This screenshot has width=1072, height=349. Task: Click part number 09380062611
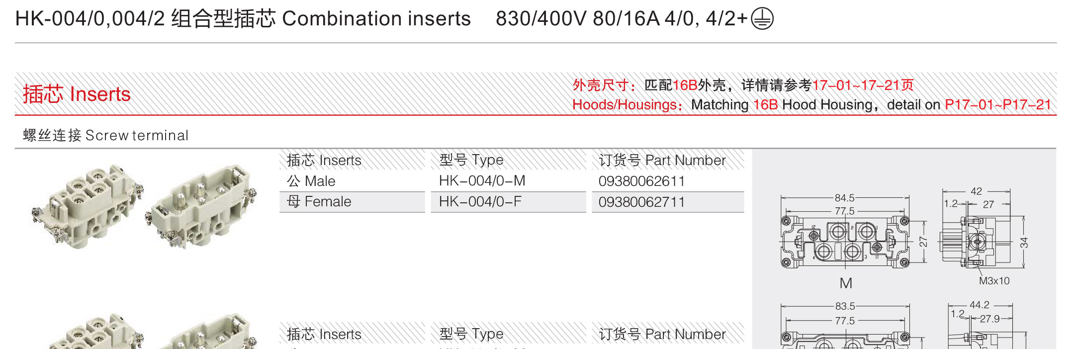(641, 181)
